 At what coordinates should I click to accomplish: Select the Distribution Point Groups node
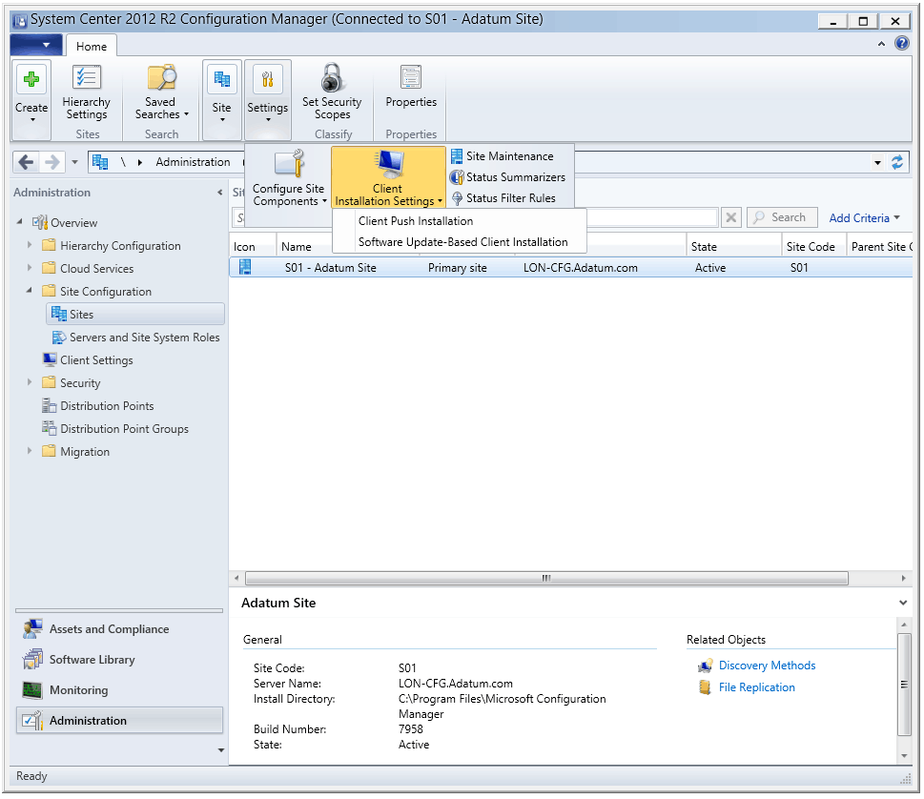pyautogui.click(x=115, y=430)
